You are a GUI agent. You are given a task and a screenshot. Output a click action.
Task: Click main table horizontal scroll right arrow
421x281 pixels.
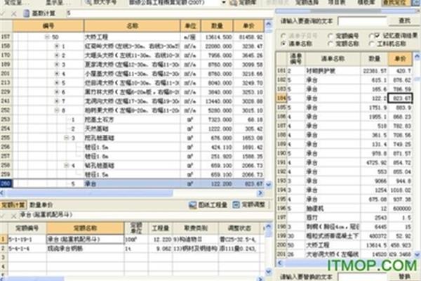pos(260,192)
